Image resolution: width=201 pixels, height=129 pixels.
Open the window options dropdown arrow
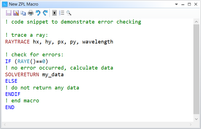tap(176, 4)
